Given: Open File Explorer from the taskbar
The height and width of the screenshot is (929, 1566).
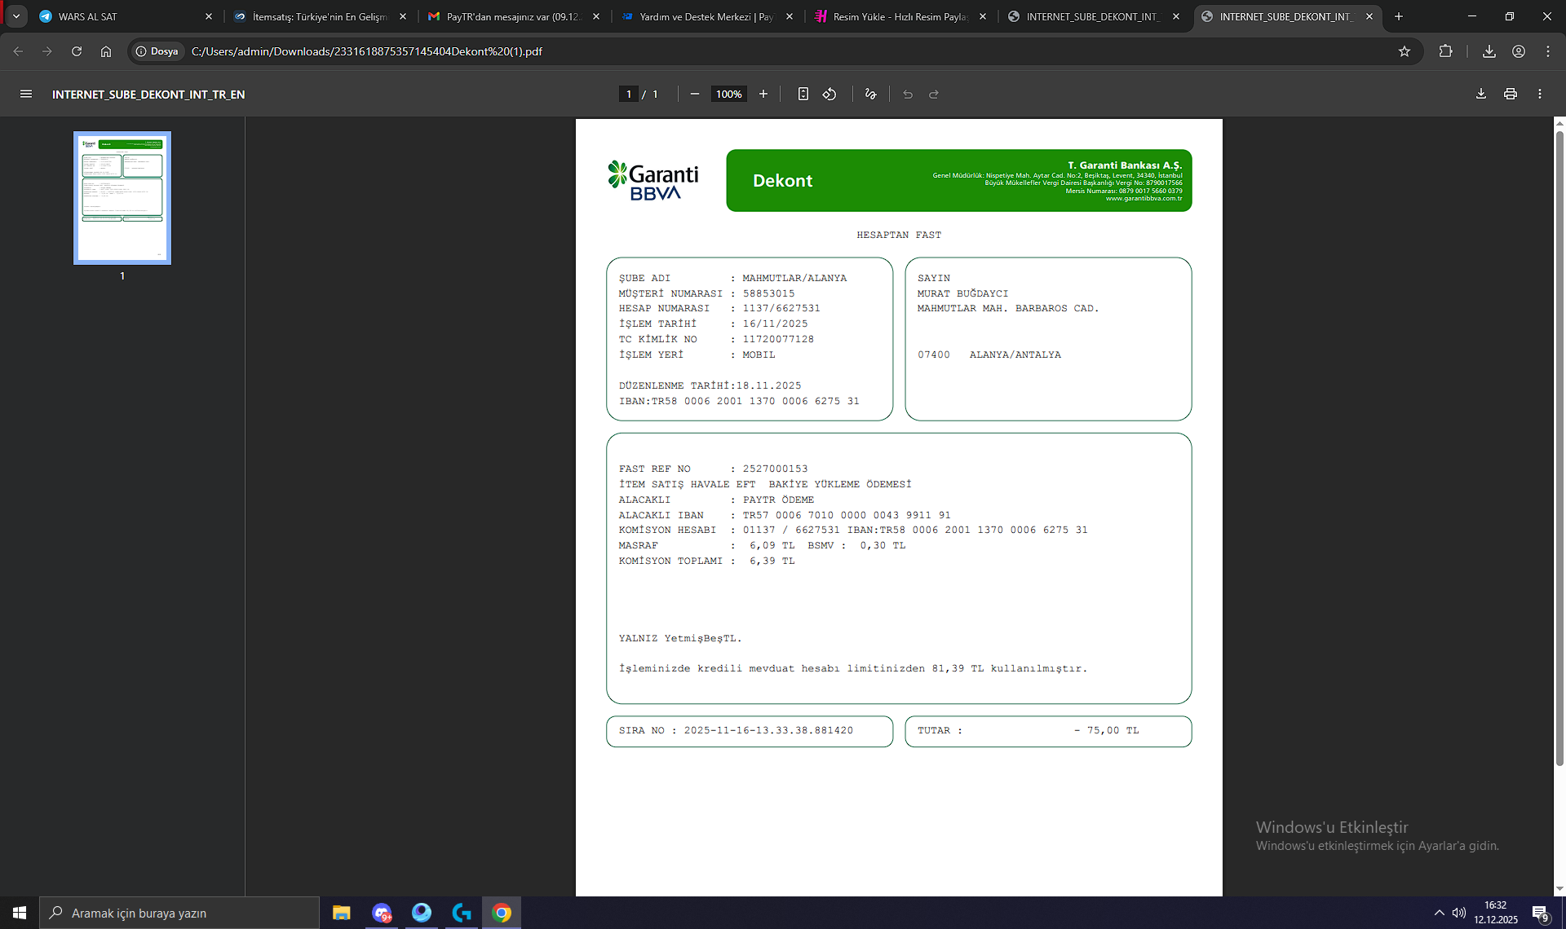Looking at the screenshot, I should [342, 913].
